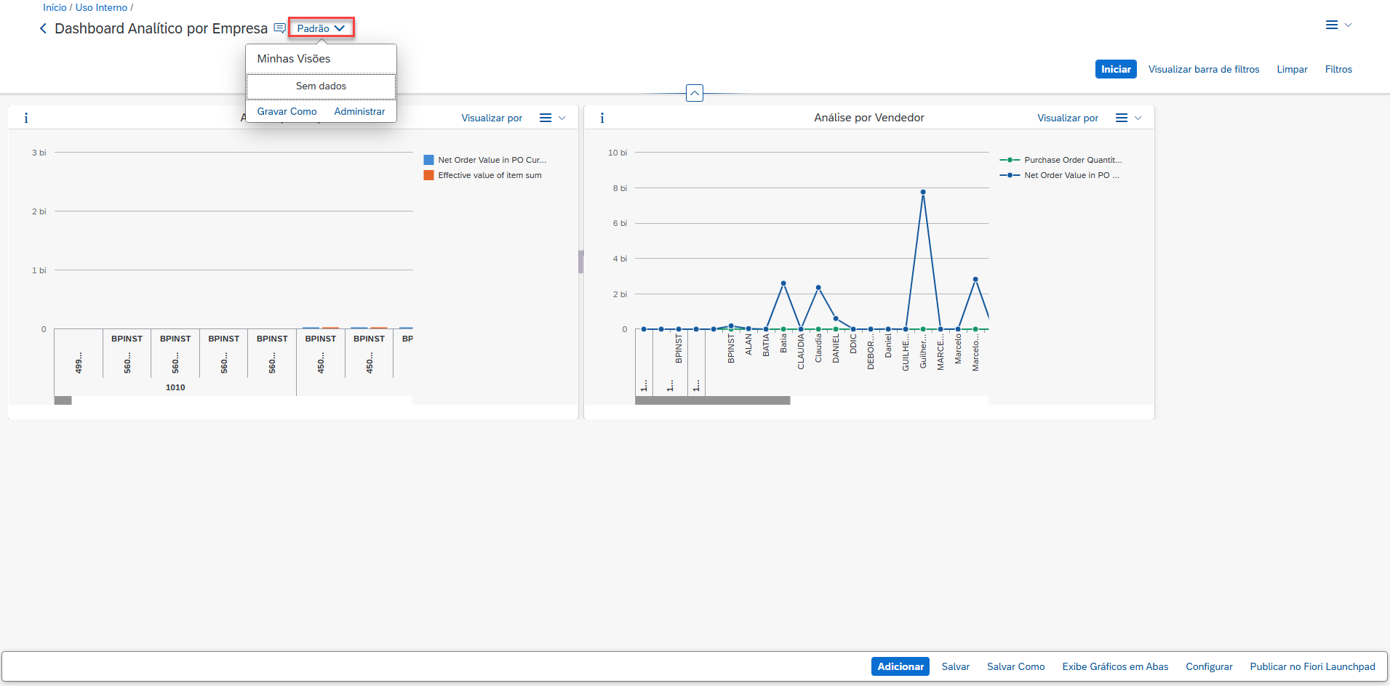Click the info icon on Análise por Vendedor
Image resolution: width=1390 pixels, height=686 pixels.
pyautogui.click(x=602, y=118)
